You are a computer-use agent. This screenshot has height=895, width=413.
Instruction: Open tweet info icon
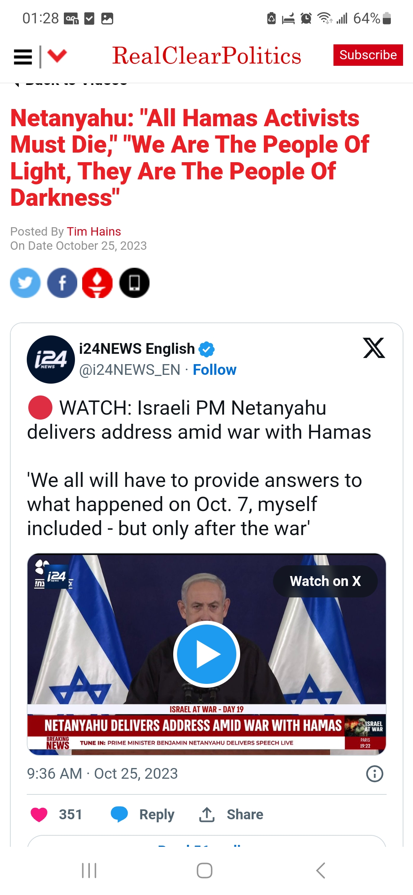coord(375,774)
